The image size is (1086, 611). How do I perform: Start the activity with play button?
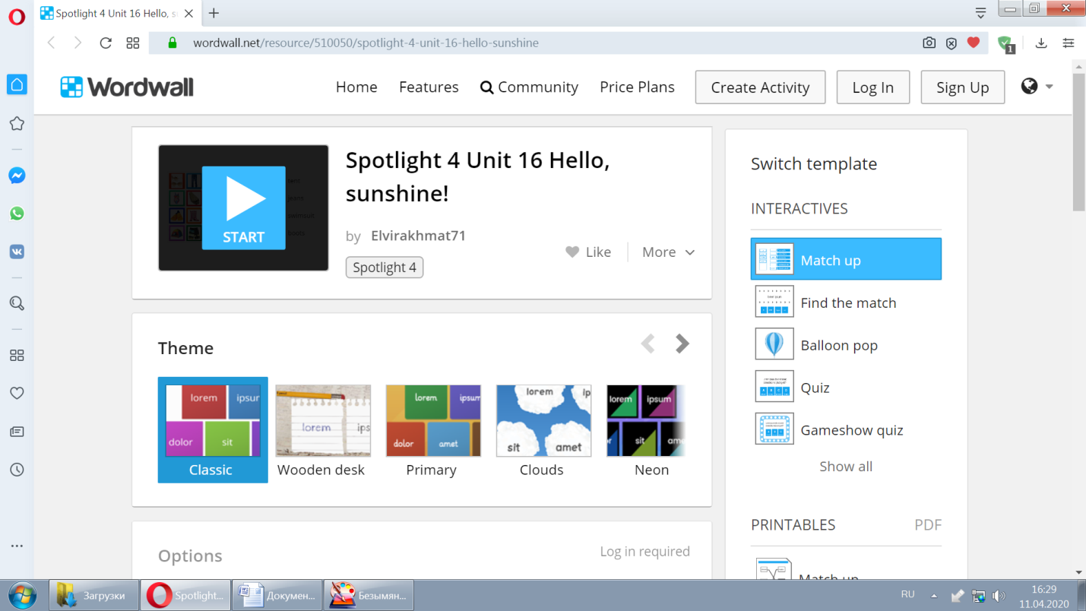point(243,208)
